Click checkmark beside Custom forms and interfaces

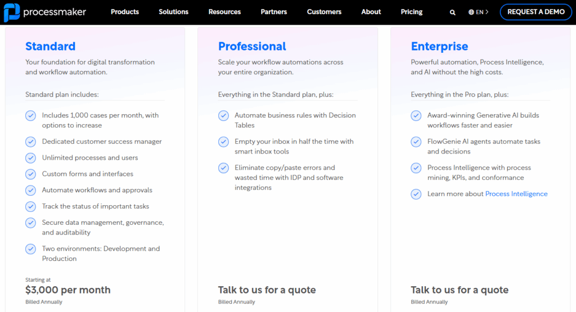[x=30, y=174]
